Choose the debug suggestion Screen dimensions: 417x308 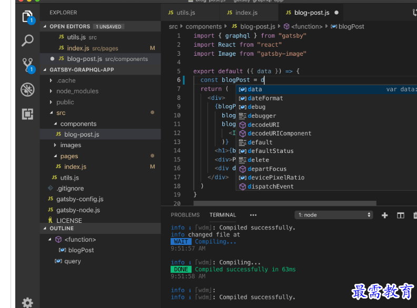point(326,107)
